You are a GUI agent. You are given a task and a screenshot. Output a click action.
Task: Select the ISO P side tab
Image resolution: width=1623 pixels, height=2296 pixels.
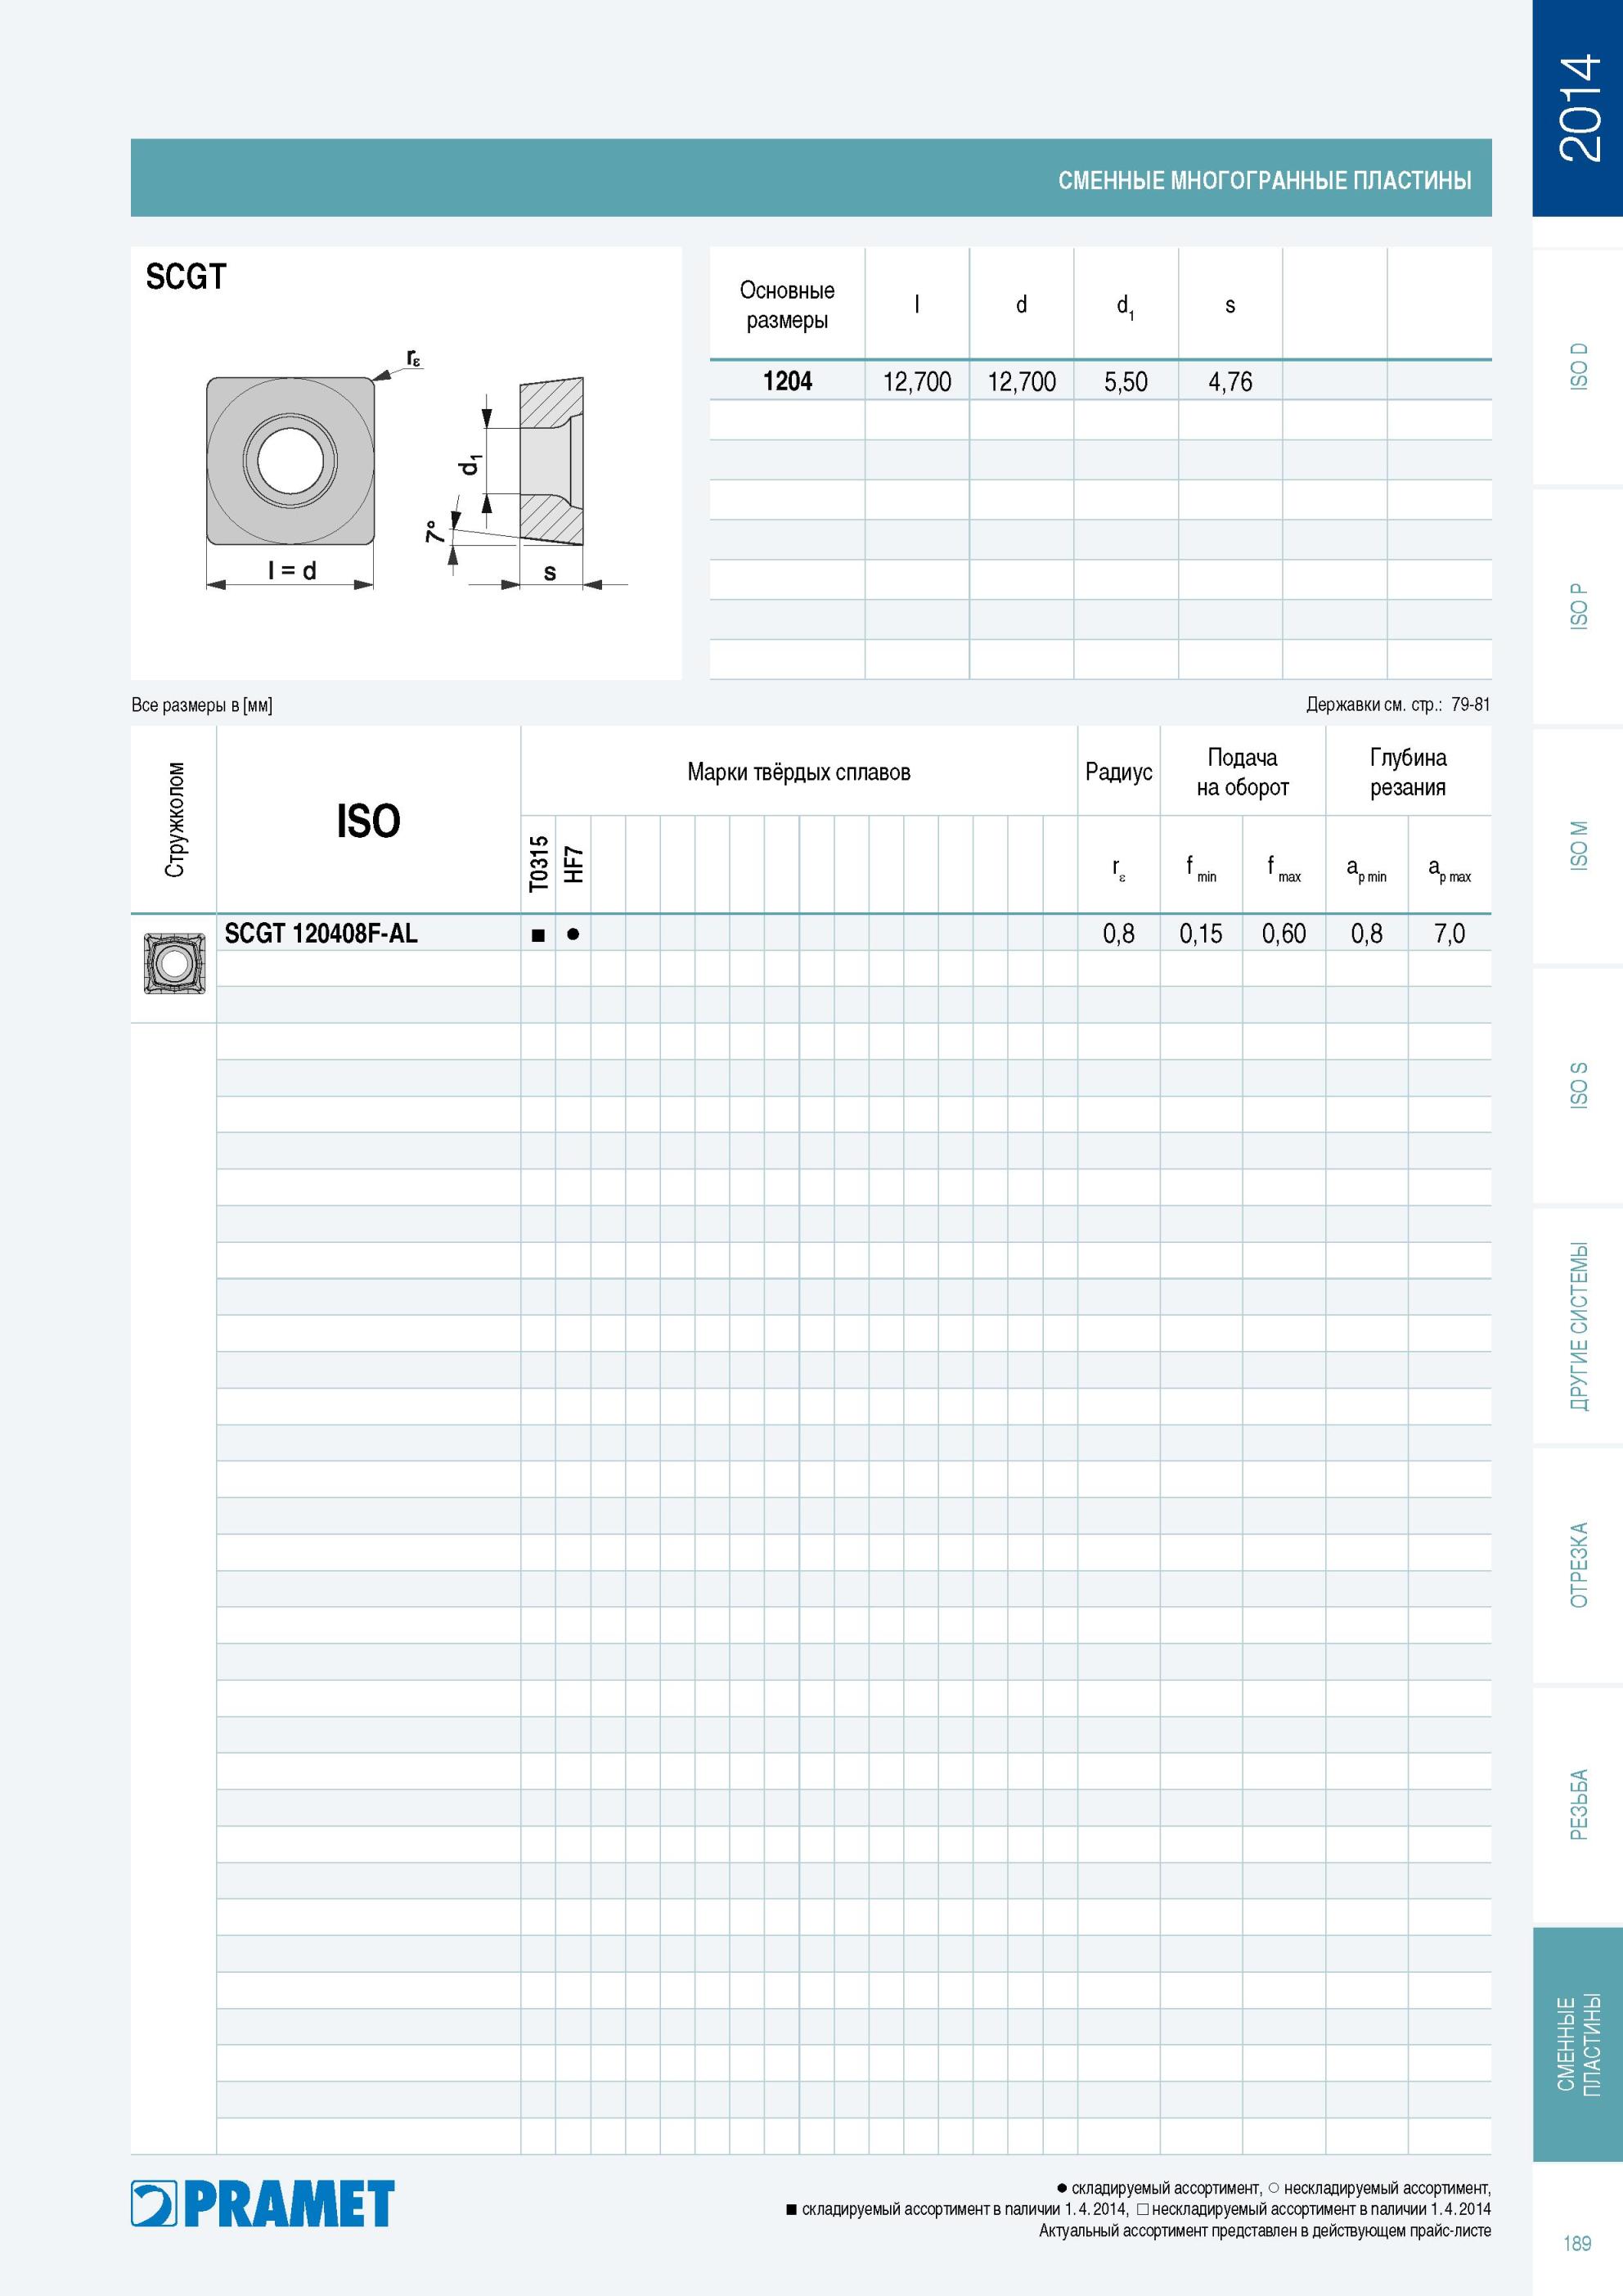tap(1578, 606)
